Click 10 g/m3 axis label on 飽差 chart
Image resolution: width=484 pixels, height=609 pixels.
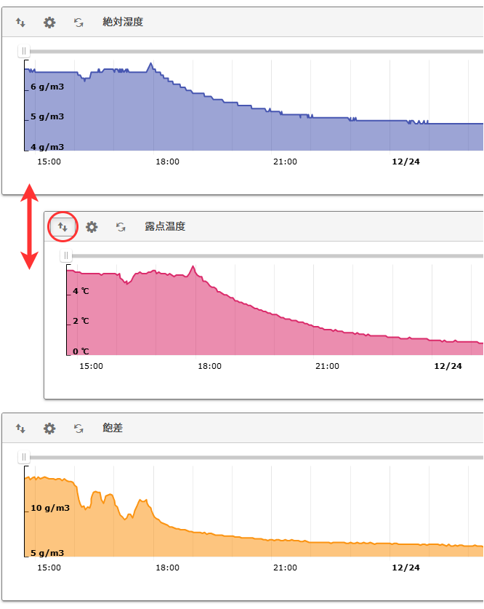click(x=50, y=508)
